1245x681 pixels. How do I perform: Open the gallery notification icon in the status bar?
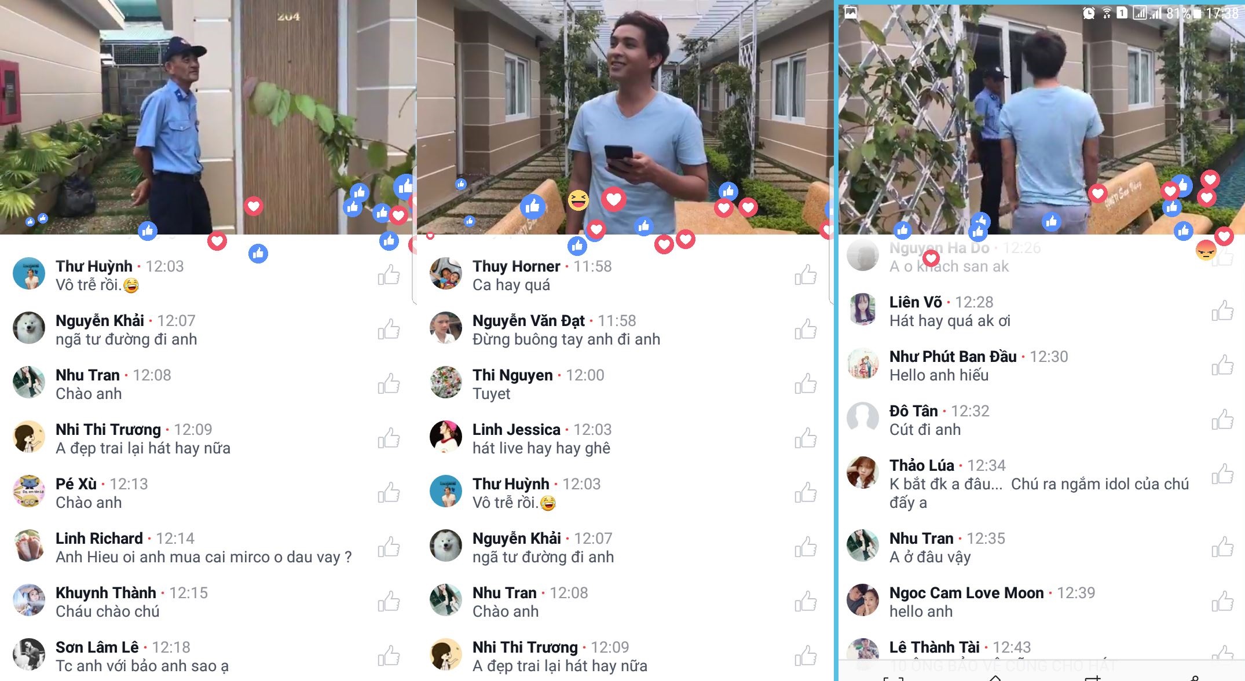pos(851,13)
